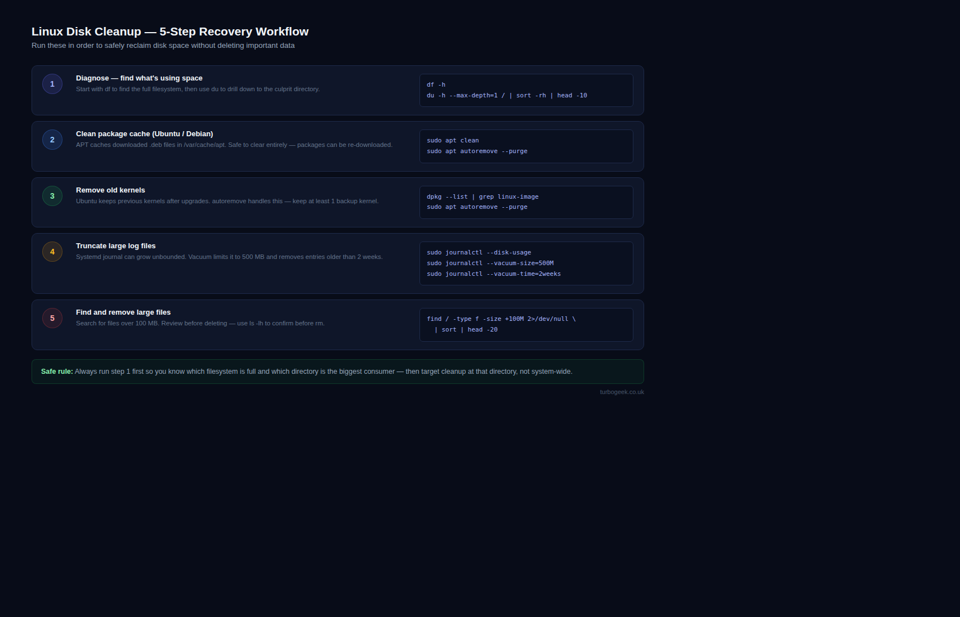Click the step 1 number badge
960x617 pixels.
click(52, 84)
